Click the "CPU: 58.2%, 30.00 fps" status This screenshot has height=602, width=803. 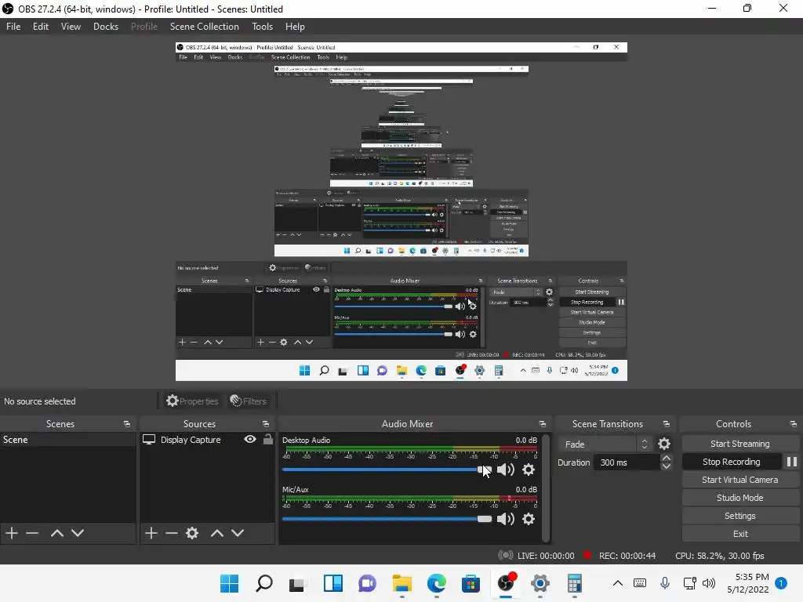tap(720, 556)
